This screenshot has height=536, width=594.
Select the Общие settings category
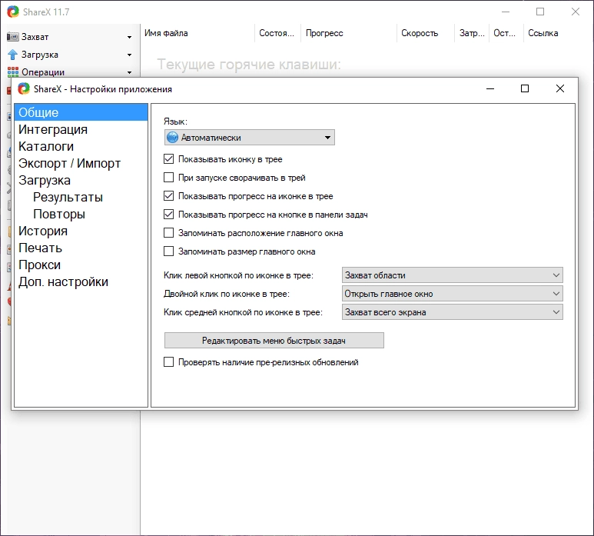pyautogui.click(x=81, y=112)
